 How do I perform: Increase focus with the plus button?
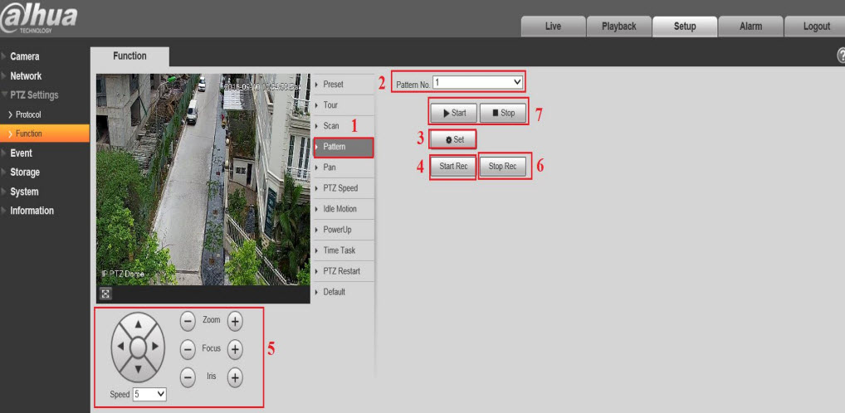[x=235, y=349]
